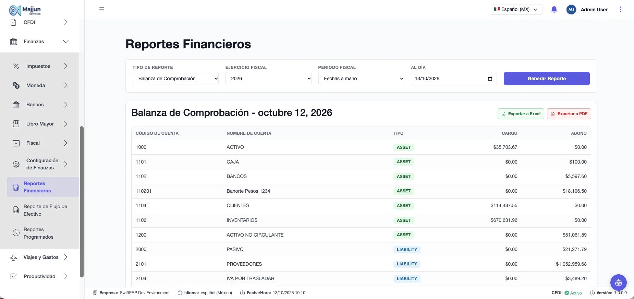
Task: Click the Configuración de Finanzas gear icon
Action: click(x=16, y=164)
